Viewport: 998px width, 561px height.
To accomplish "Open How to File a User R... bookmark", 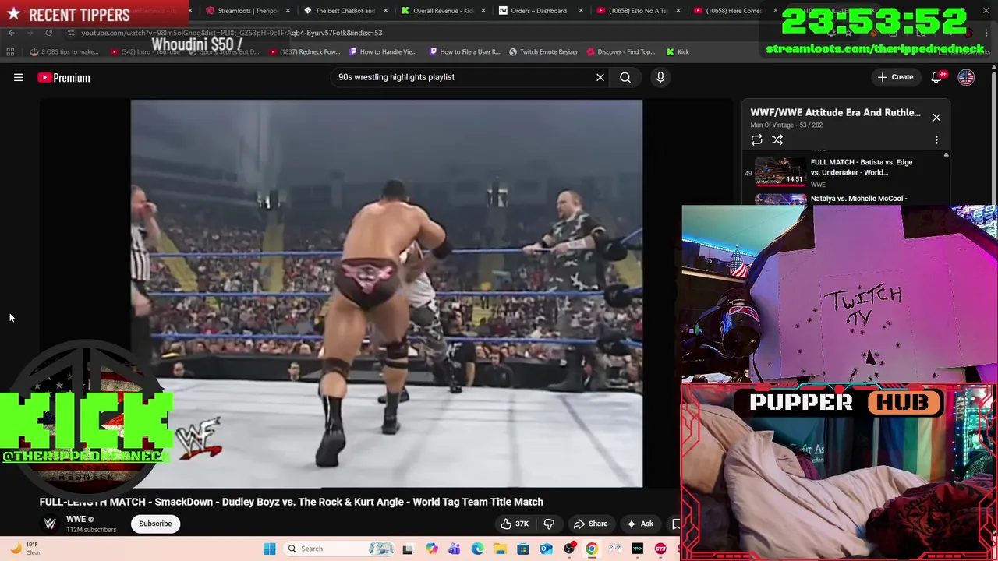I will coord(464,51).
